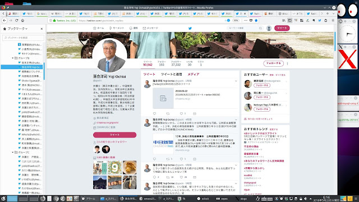Select the Tweets tab in the timeline
The width and height of the screenshot is (359, 202).
coord(149,74)
